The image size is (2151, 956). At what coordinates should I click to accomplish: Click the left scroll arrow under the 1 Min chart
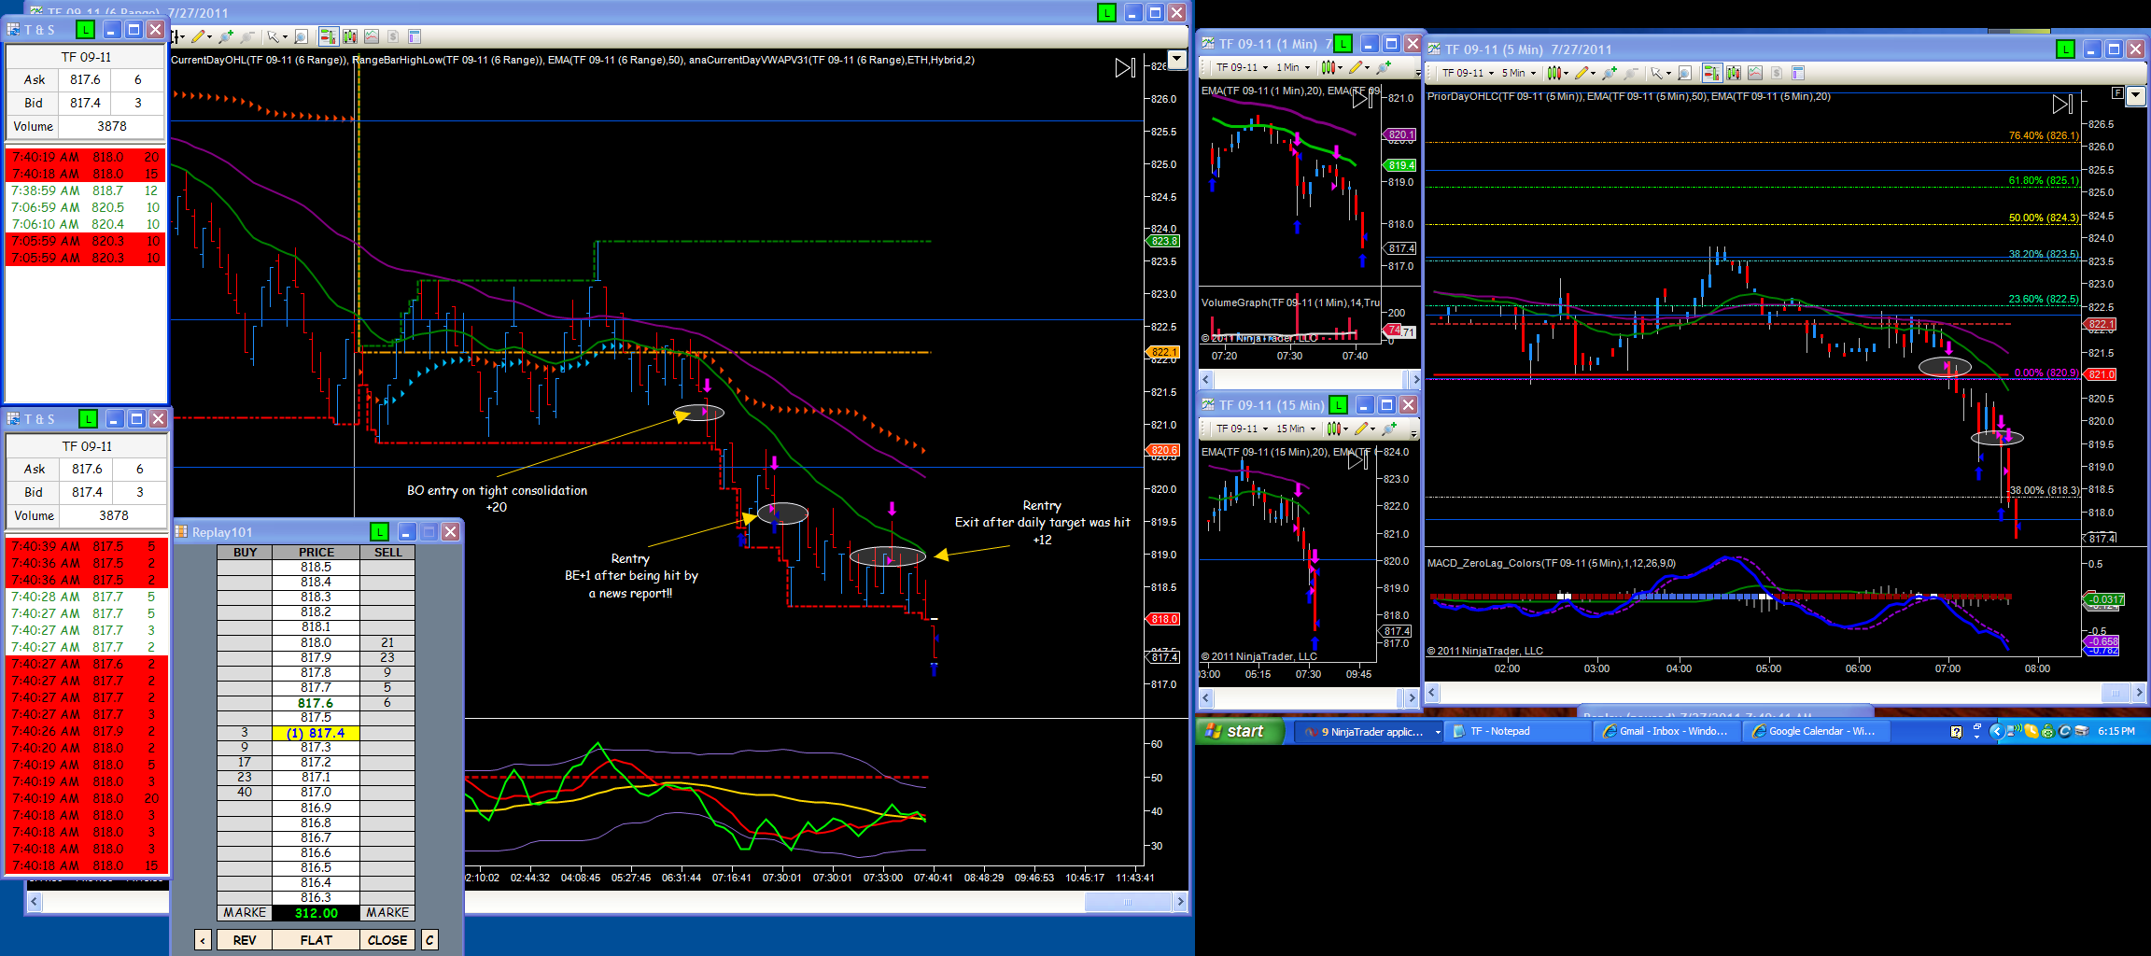1206,380
